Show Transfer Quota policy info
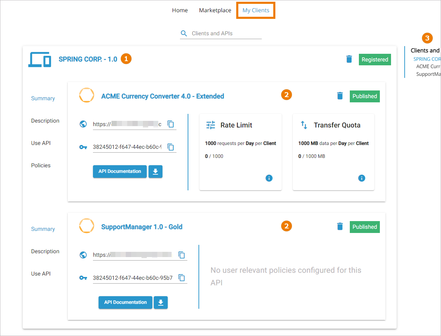Screen dimensions: 441x336 pos(362,178)
